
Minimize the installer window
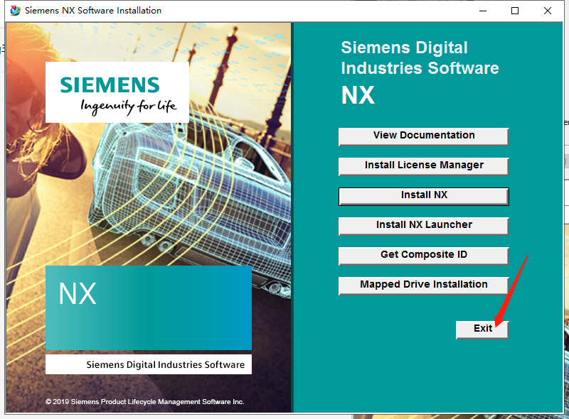[x=481, y=11]
